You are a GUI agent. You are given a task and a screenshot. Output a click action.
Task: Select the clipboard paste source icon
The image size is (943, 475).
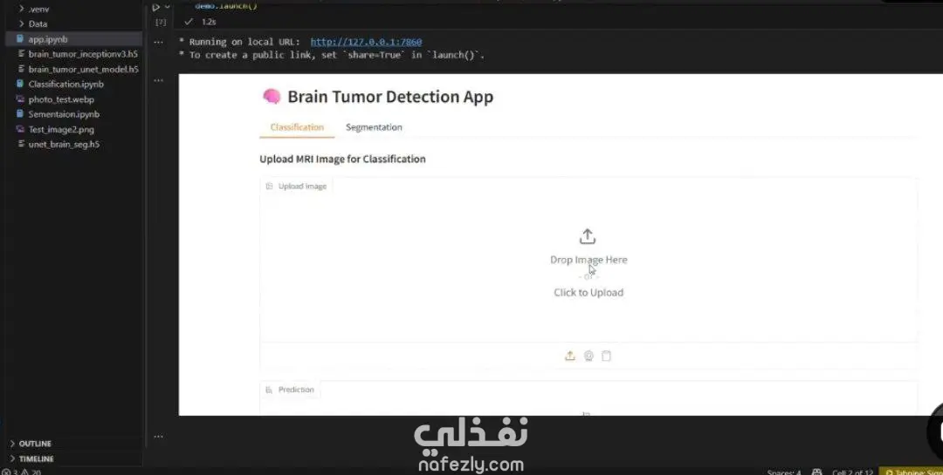tap(606, 356)
